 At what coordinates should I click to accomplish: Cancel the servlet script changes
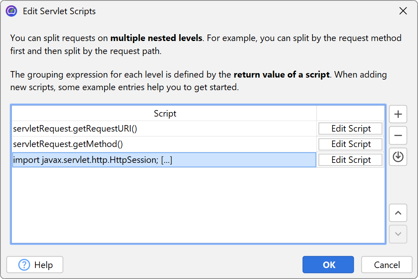point(387,265)
